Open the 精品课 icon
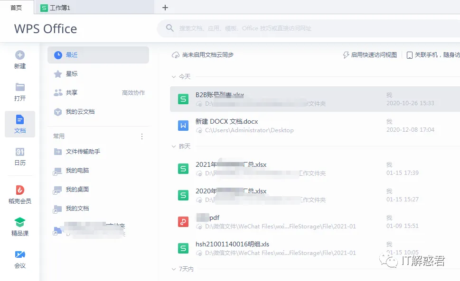This screenshot has width=460, height=281. pyautogui.click(x=20, y=222)
